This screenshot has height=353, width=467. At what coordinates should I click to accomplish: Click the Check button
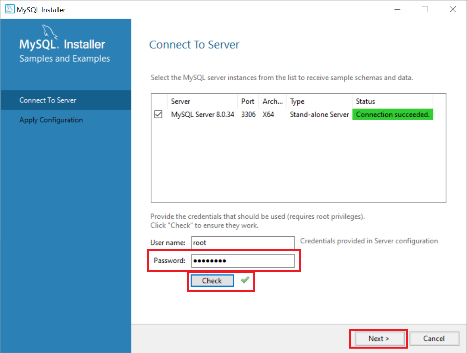pyautogui.click(x=212, y=280)
